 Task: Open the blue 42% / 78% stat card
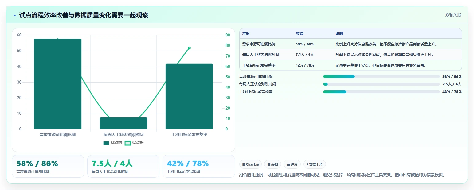click(x=198, y=166)
